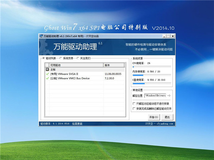This screenshot has width=214, height=160.
Task: Close the 万能驱动助理 window
Action: tap(173, 36)
